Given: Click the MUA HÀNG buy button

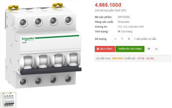Looking at the screenshot, I should pos(105,49).
